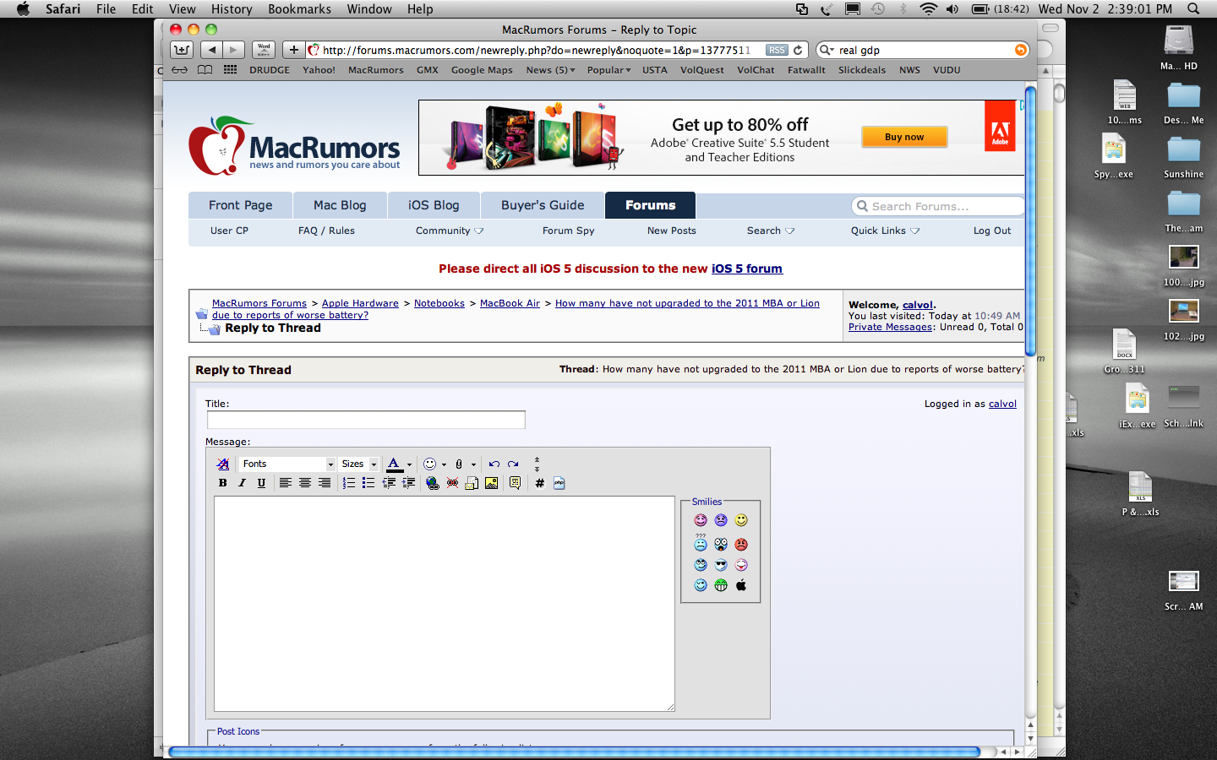
Task: Click the paperclip attachment icon
Action: pyautogui.click(x=459, y=464)
